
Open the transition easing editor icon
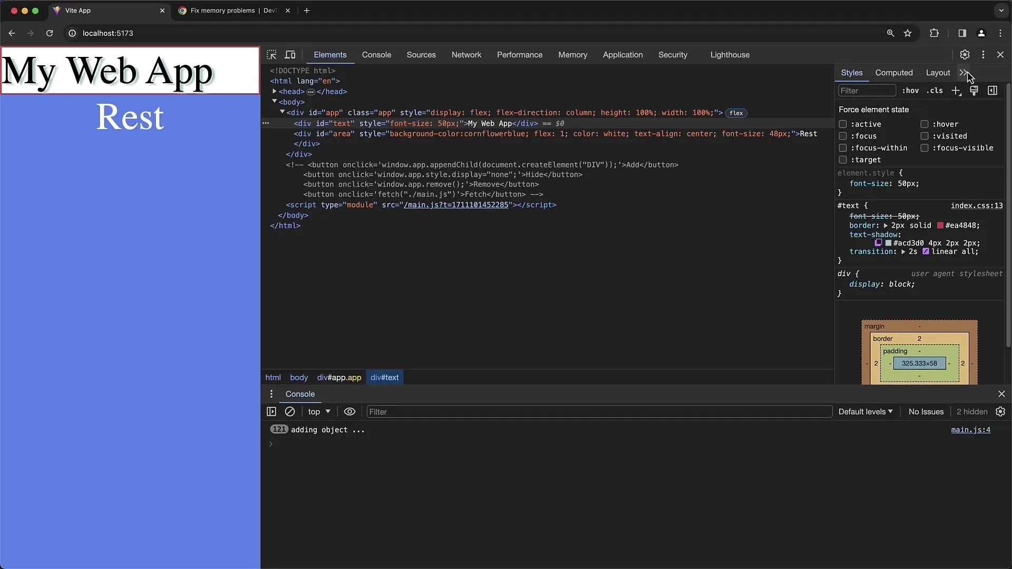coord(926,251)
